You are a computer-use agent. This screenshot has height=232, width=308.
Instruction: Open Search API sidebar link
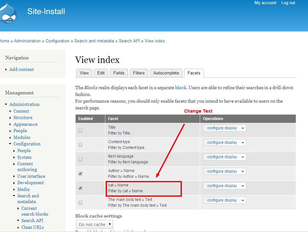[x=32, y=220]
